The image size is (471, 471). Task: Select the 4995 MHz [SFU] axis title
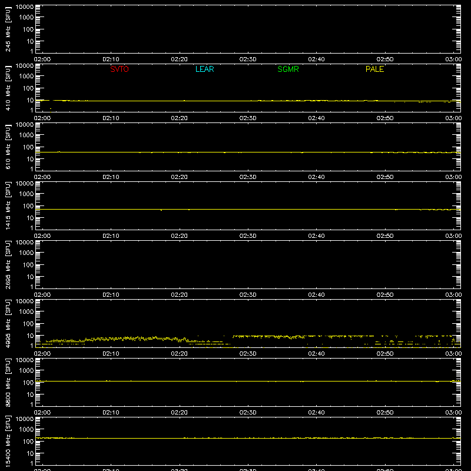[8, 323]
